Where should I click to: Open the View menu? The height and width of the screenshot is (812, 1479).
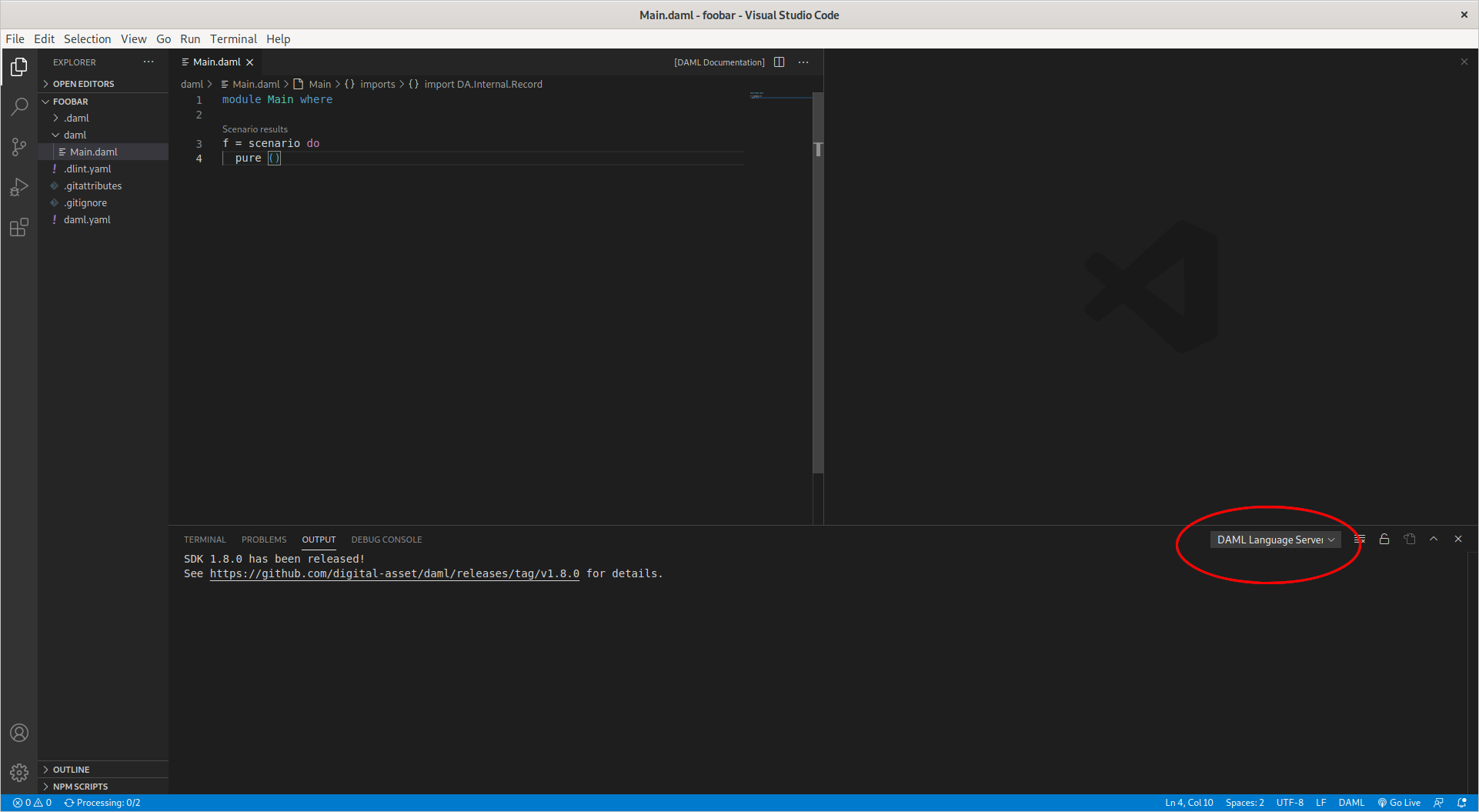(133, 38)
